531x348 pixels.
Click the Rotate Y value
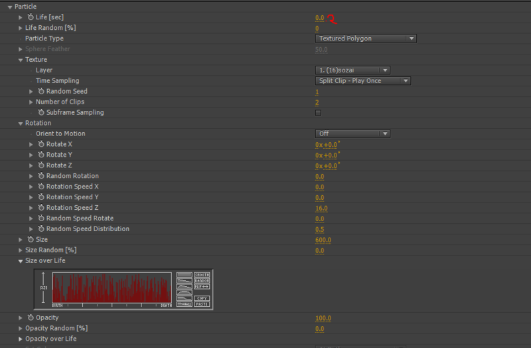[327, 155]
